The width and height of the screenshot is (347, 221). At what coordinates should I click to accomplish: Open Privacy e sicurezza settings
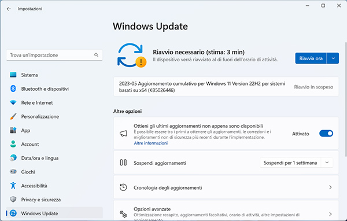(x=54, y=199)
